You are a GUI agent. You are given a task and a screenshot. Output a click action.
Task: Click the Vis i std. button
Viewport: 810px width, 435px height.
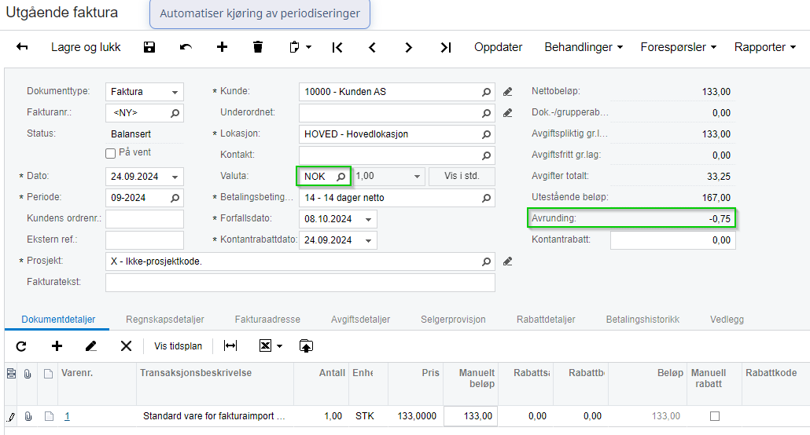click(x=462, y=176)
